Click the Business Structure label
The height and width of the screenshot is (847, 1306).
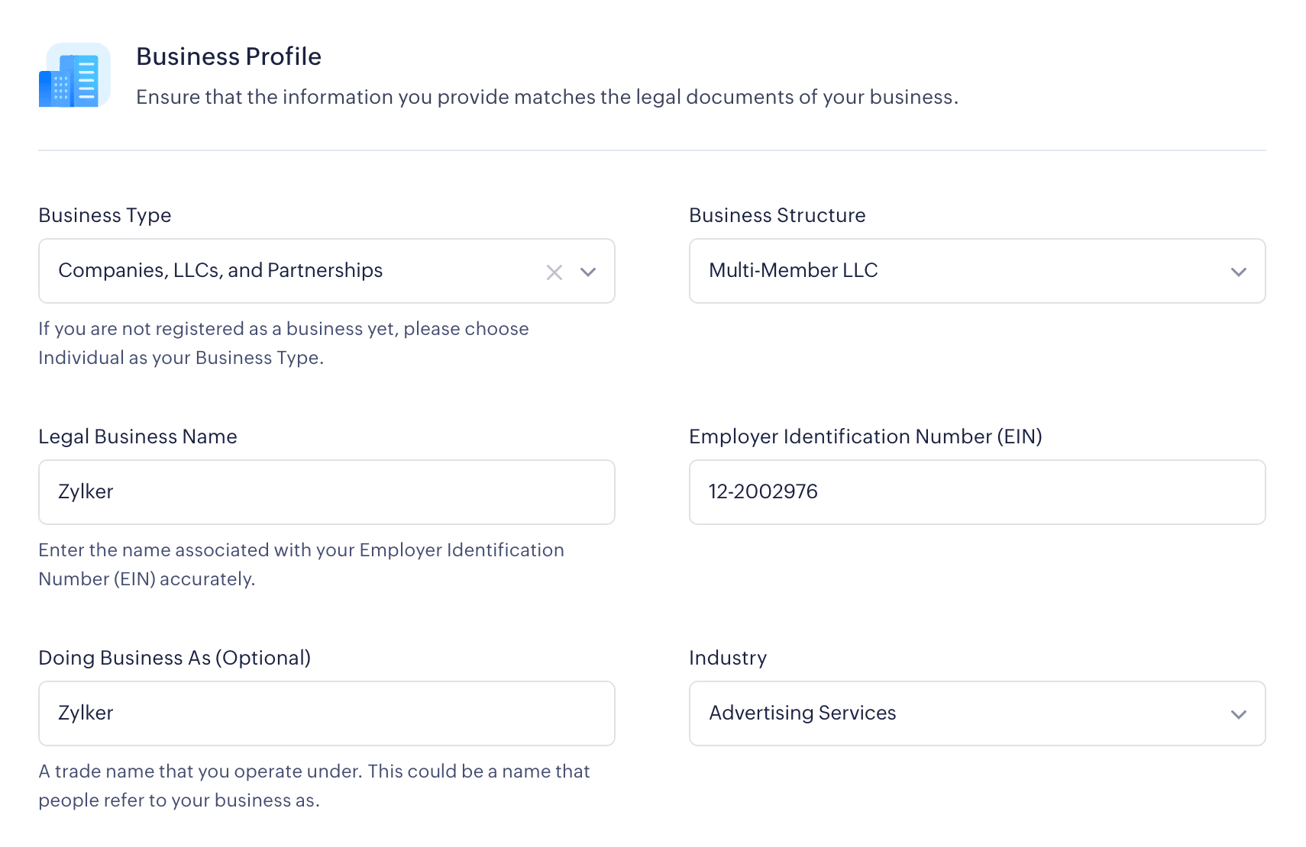(x=777, y=215)
